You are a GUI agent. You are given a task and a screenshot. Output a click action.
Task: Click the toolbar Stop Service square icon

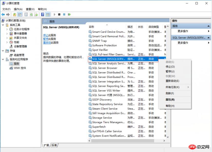pyautogui.click(x=59, y=14)
